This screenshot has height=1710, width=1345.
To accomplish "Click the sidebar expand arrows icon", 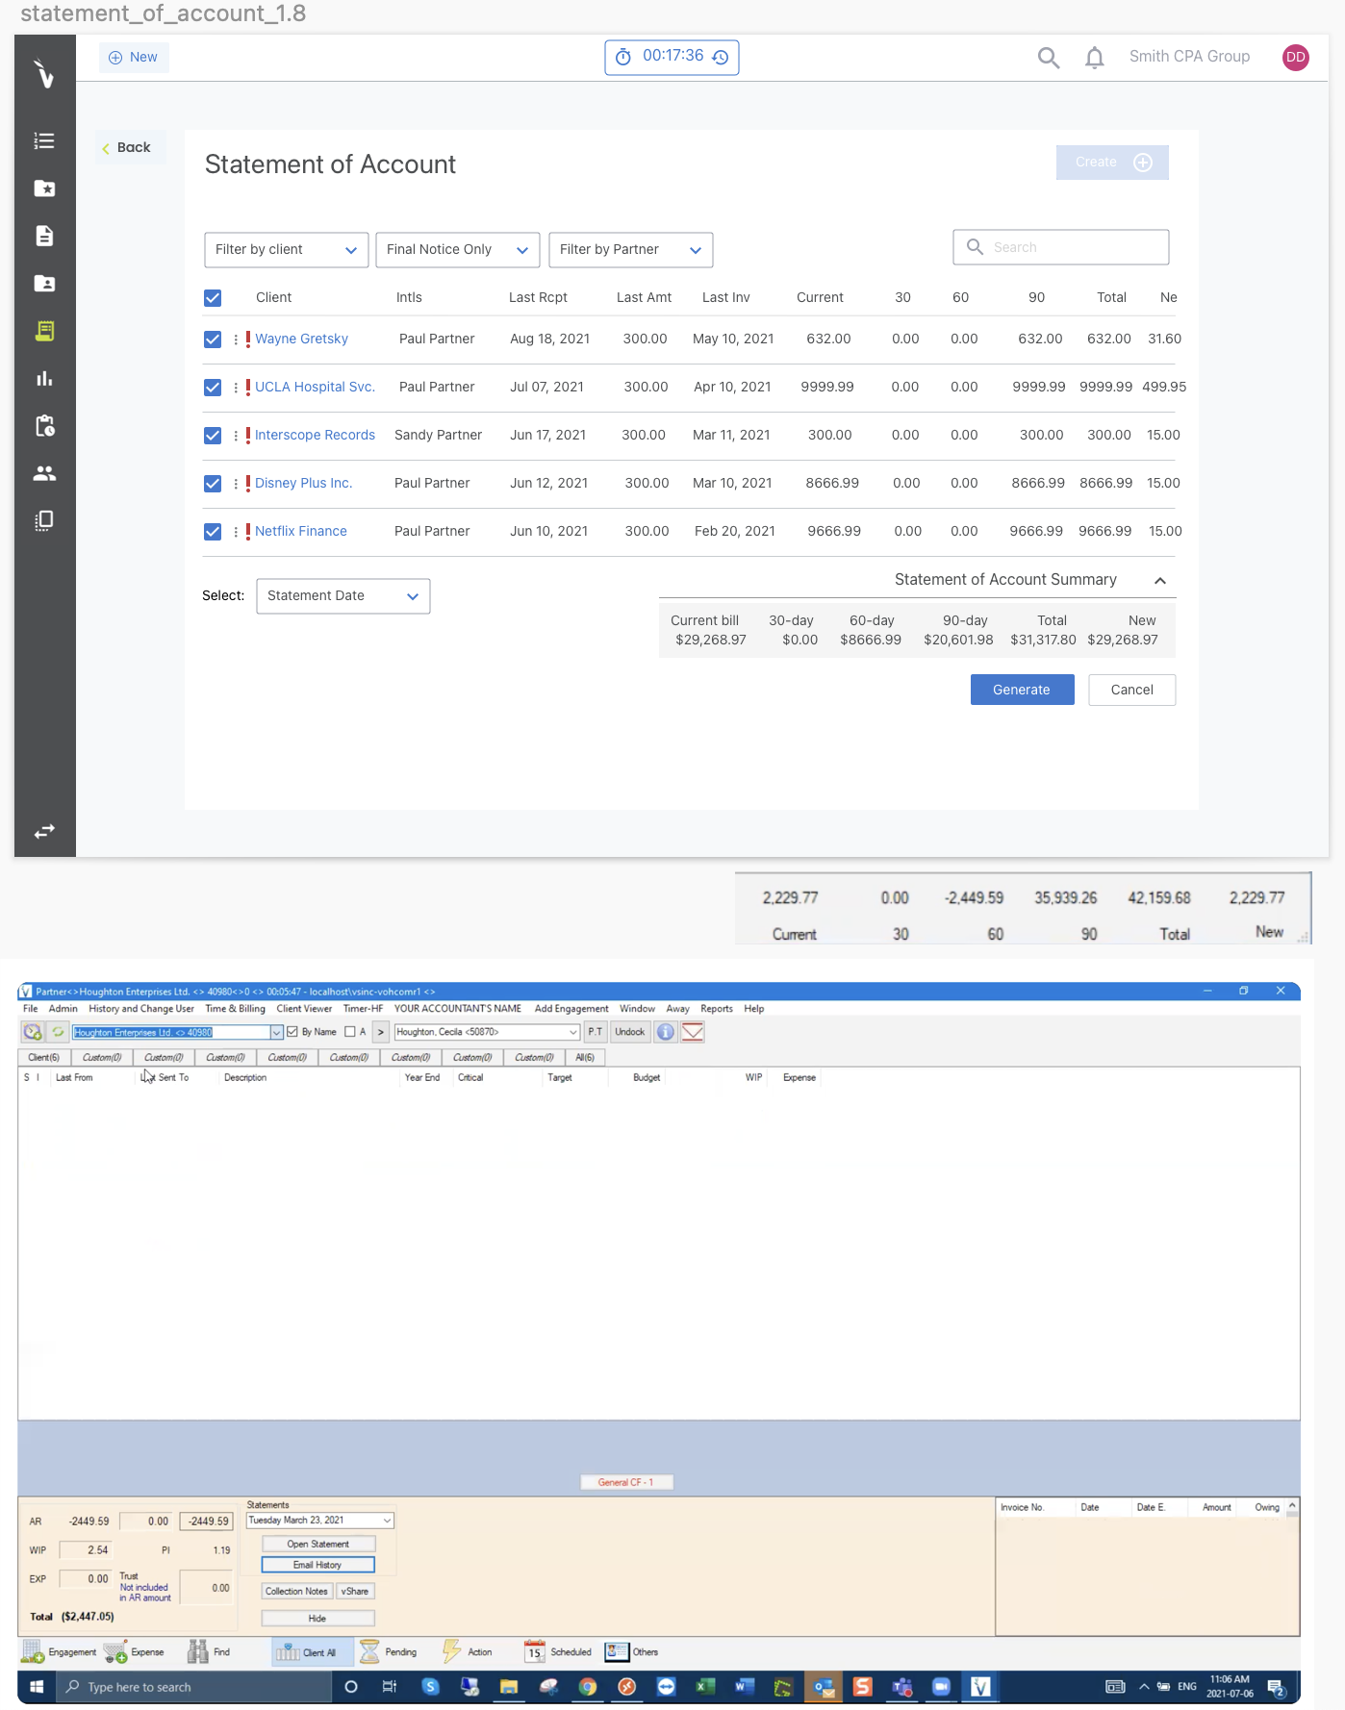I will 44,831.
